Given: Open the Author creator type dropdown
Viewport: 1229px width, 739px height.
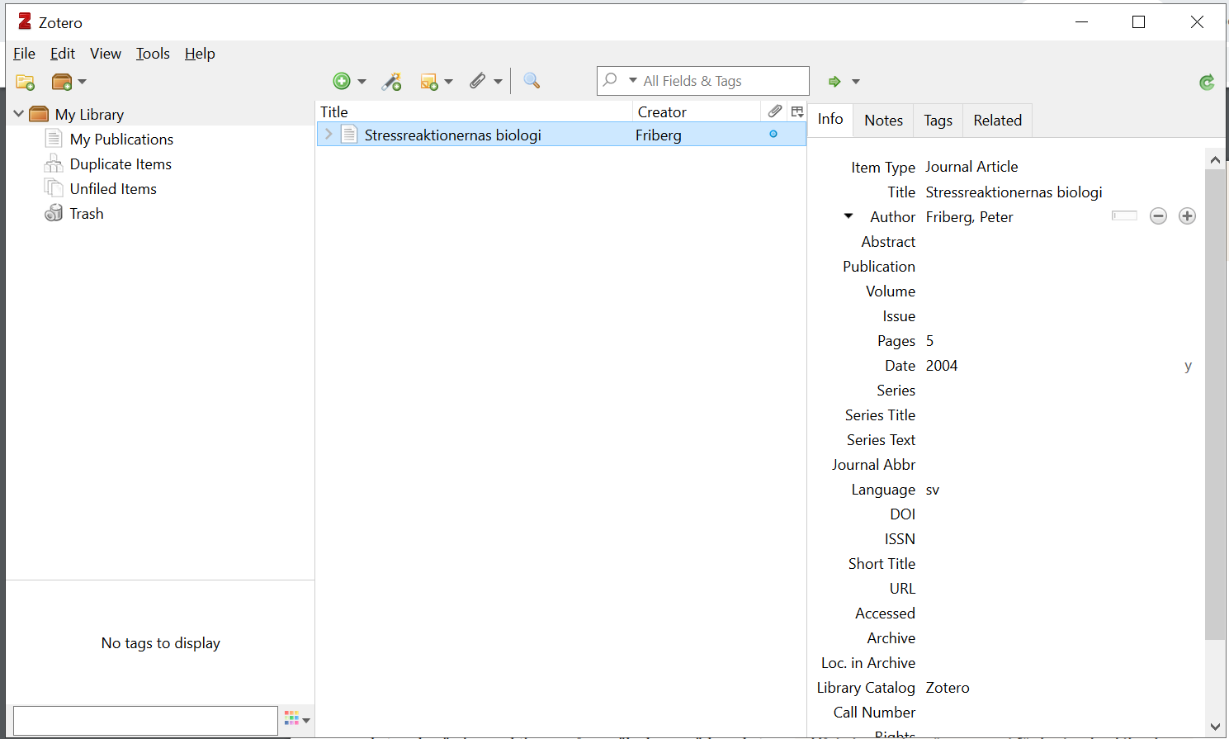Looking at the screenshot, I should tap(848, 216).
